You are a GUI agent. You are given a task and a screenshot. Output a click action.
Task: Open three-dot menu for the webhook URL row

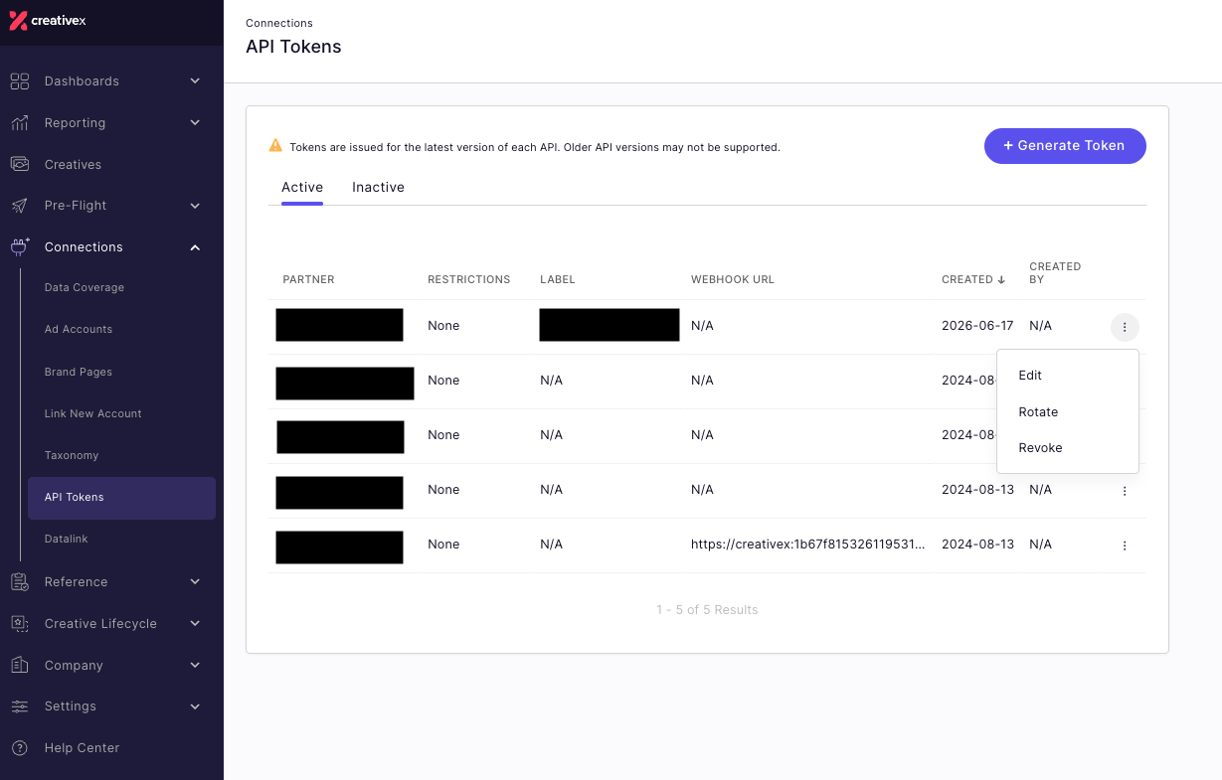click(1125, 546)
